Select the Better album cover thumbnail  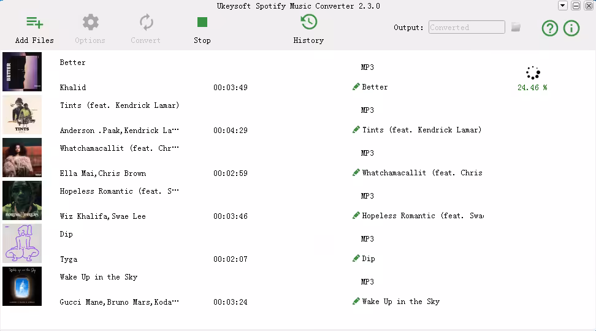coord(22,72)
